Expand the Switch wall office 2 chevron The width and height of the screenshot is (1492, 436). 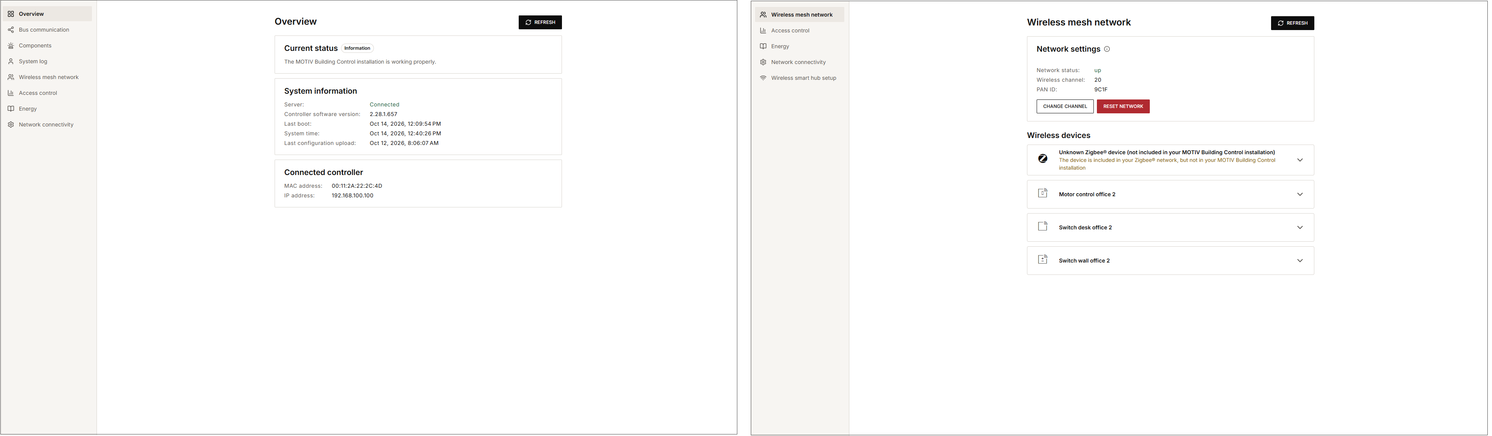click(x=1300, y=261)
